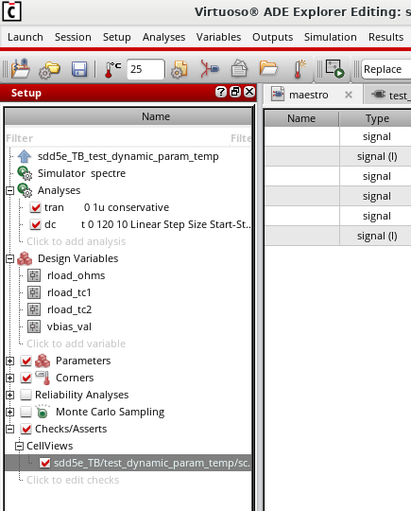Undock the Setup panel using float icon
411x511 pixels.
click(x=235, y=92)
